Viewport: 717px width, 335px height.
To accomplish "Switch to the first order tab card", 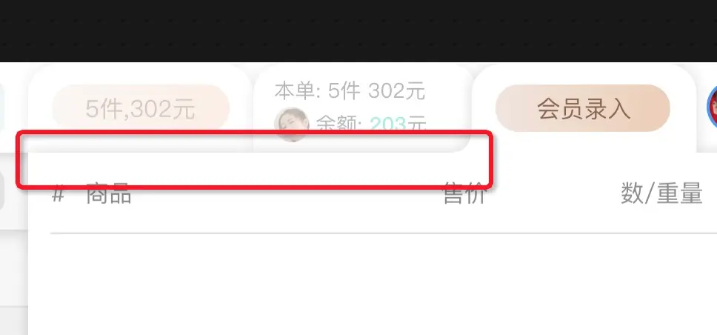I will 140,108.
